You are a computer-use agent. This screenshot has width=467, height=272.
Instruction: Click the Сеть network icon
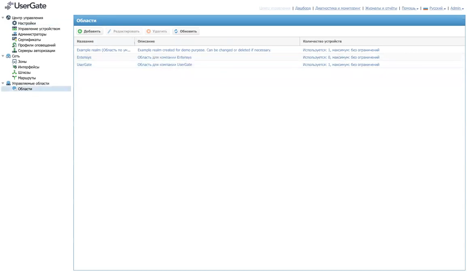click(x=9, y=56)
